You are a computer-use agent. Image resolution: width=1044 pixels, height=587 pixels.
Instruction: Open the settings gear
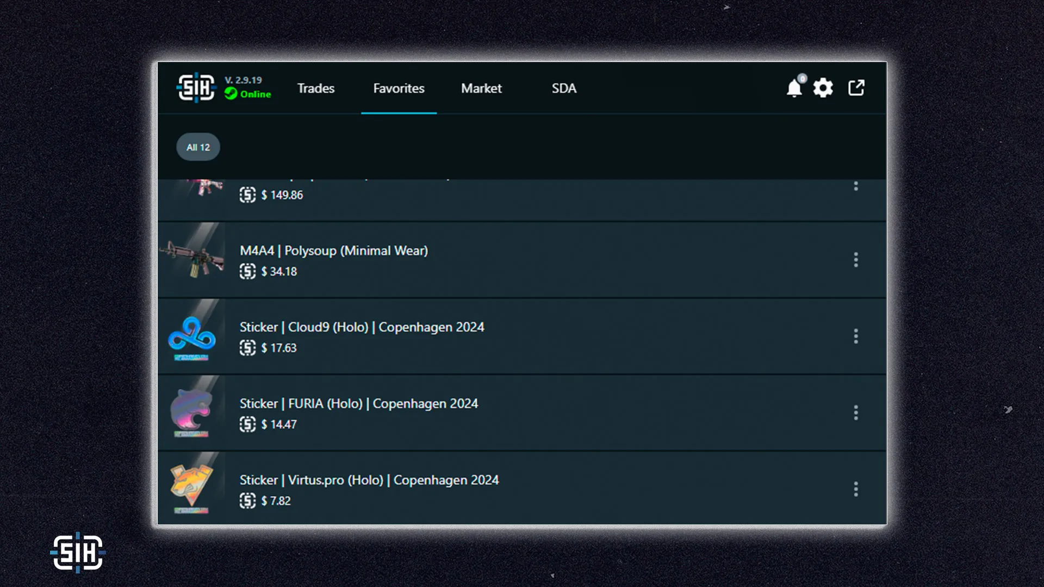[x=823, y=88]
